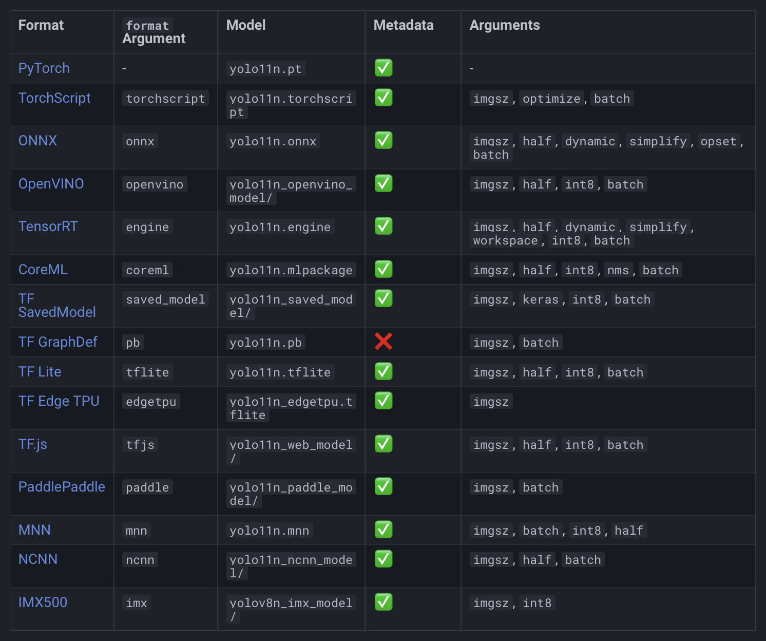
Task: Open the TensorRT format link
Action: click(x=48, y=227)
